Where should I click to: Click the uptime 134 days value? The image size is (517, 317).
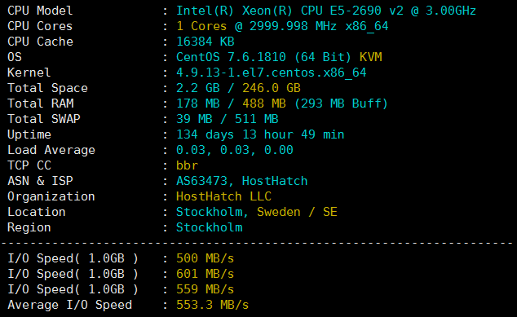point(260,134)
